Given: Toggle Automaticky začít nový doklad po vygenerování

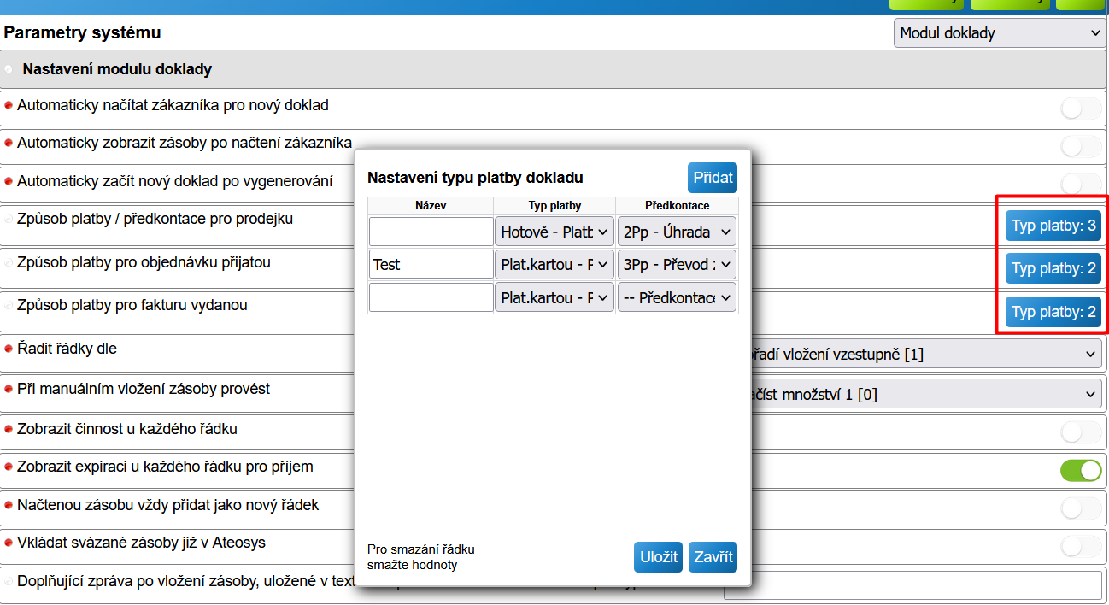Looking at the screenshot, I should tap(1081, 183).
